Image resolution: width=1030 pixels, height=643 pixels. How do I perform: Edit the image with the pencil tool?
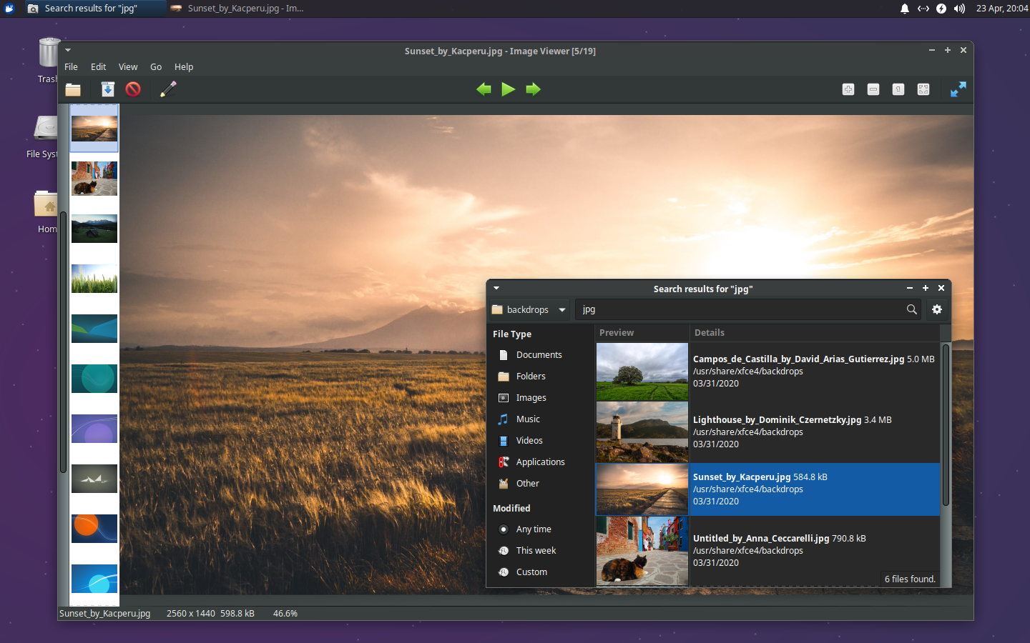[x=169, y=89]
